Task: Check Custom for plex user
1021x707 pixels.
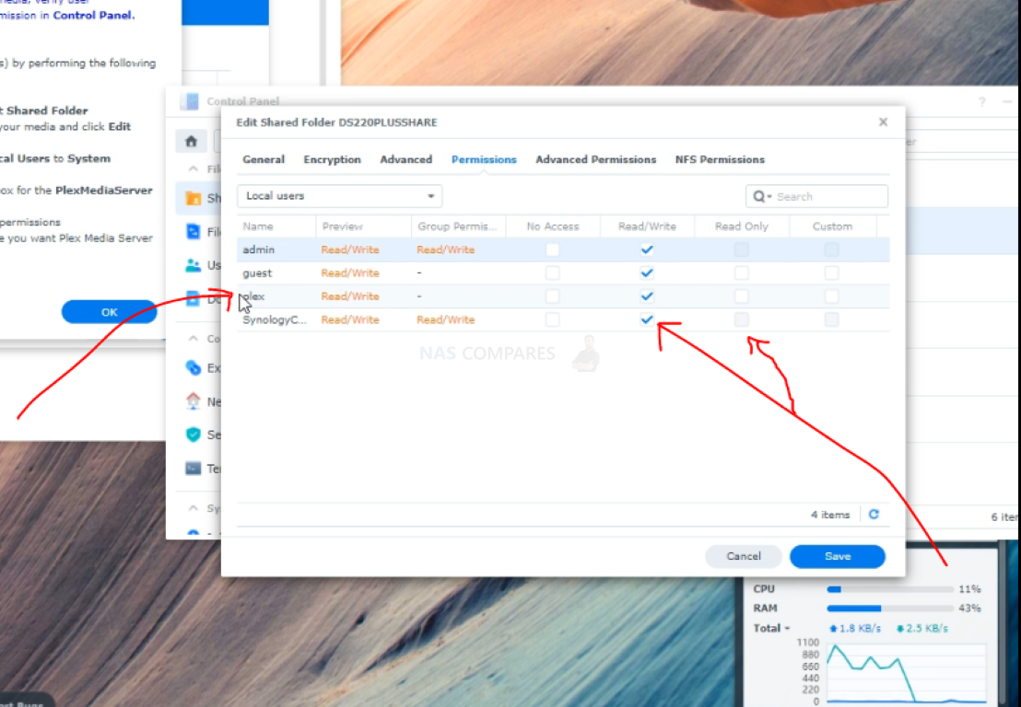Action: point(831,296)
